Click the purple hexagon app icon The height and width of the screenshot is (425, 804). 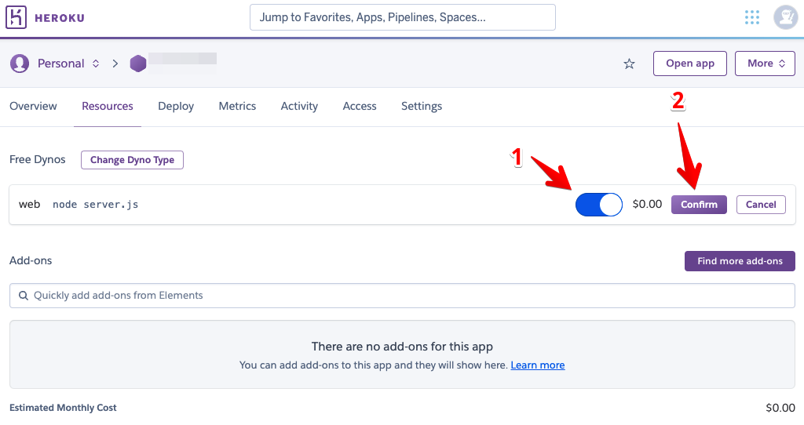tap(138, 64)
